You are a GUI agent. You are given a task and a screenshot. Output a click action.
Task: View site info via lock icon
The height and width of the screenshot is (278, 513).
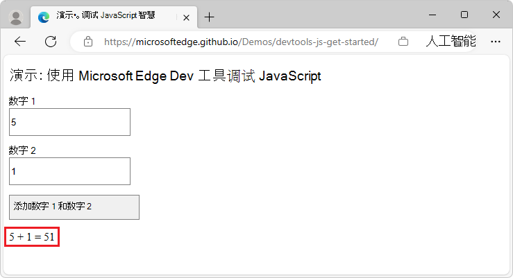(x=88, y=42)
